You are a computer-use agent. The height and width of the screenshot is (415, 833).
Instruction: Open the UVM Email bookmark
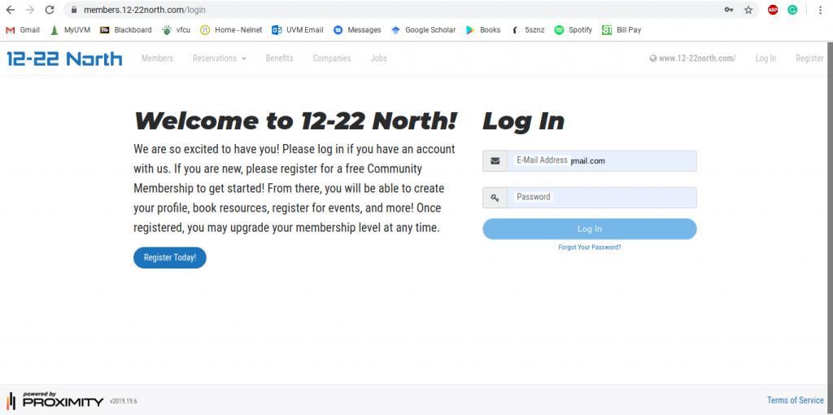coord(298,30)
